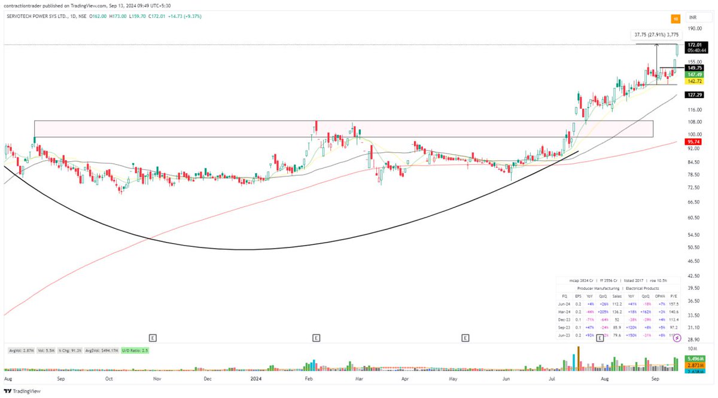Click the earnings E marker below February
The width and height of the screenshot is (718, 398).
point(316,338)
